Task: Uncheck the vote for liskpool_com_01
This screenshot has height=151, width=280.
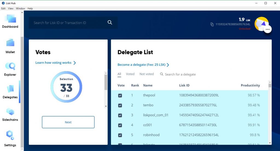Action: click(x=120, y=115)
